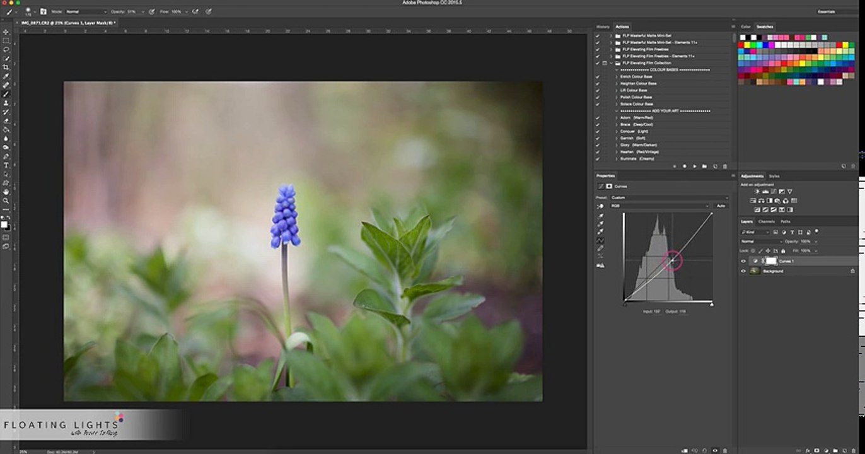The width and height of the screenshot is (865, 454).
Task: Select the Zoom tool
Action: click(6, 201)
